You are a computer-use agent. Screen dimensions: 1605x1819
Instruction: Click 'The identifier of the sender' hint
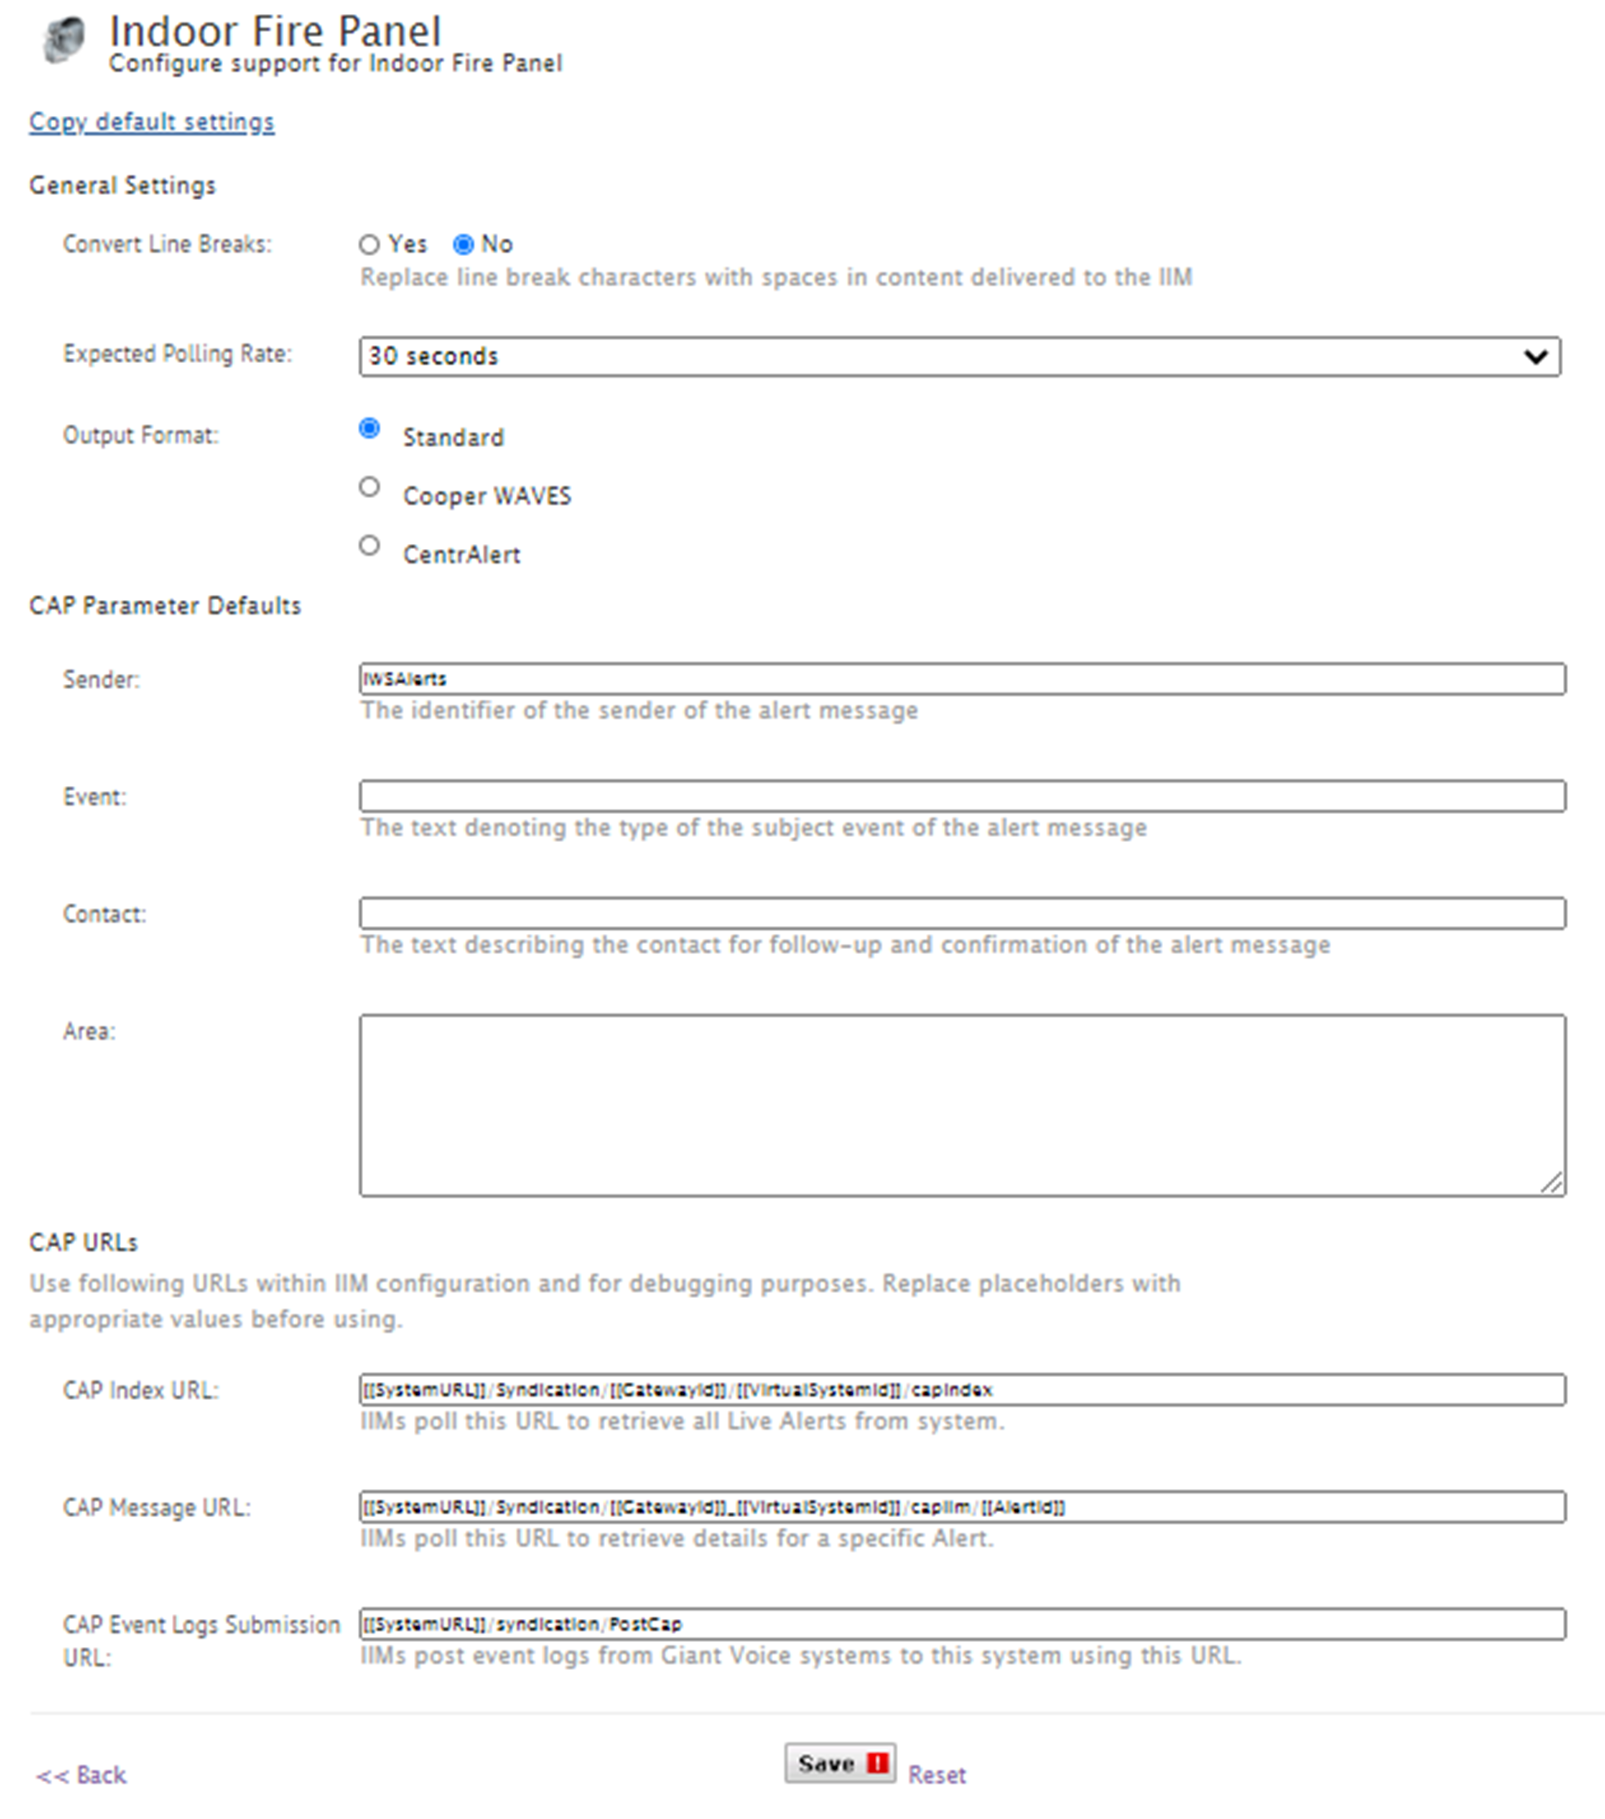pos(639,711)
